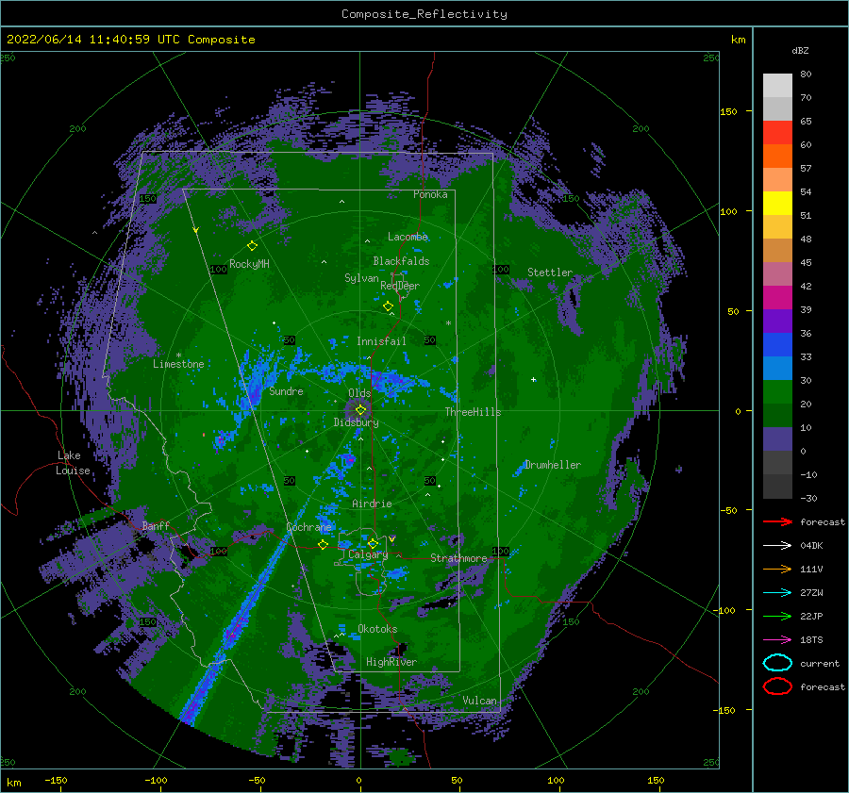Click the yellow diamond marker above RockyMH
Screen dimensions: 849x793
pos(252,246)
